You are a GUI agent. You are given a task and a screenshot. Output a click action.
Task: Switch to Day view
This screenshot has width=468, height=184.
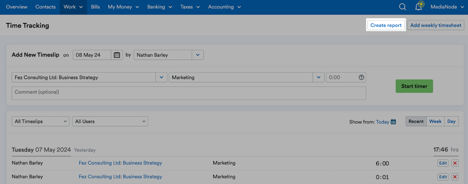pyautogui.click(x=451, y=121)
